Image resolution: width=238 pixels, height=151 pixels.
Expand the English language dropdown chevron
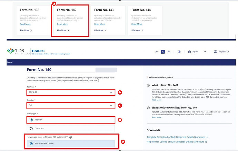click(x=205, y=52)
